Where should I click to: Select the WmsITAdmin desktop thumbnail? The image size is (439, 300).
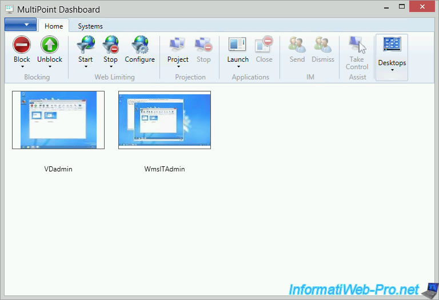point(165,120)
